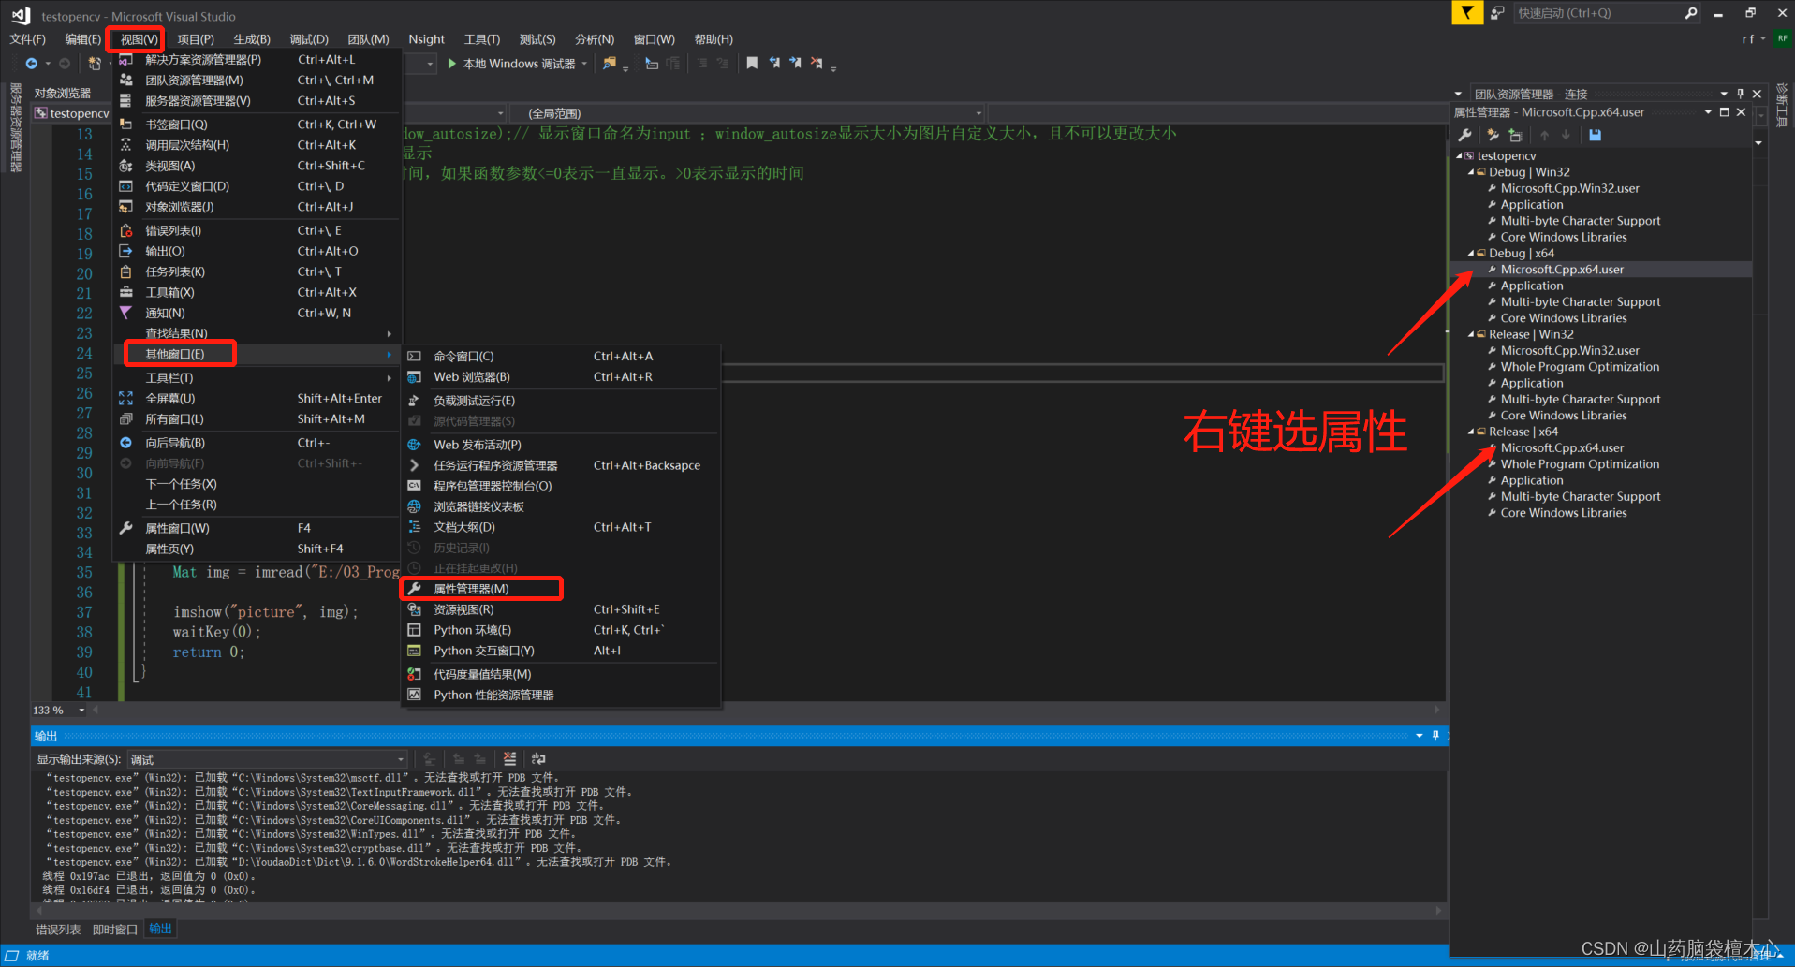Open debugger target dropdown arrow
Image resolution: width=1795 pixels, height=967 pixels.
(x=584, y=64)
